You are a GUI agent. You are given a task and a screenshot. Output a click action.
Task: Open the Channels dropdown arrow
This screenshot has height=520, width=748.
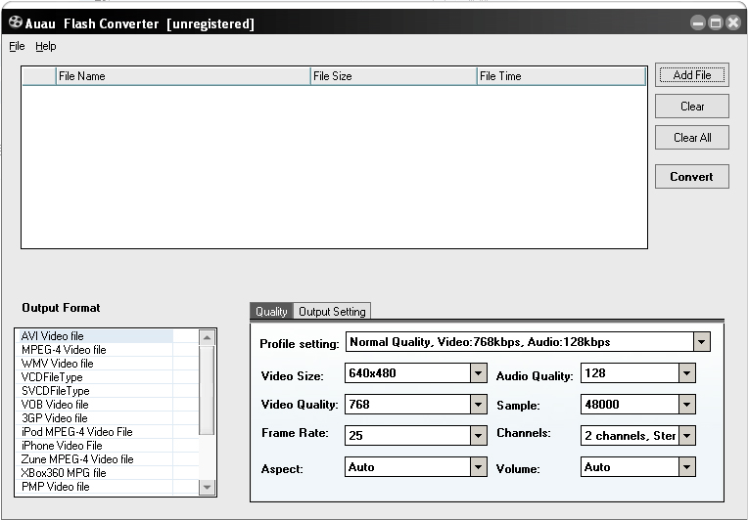pos(687,435)
